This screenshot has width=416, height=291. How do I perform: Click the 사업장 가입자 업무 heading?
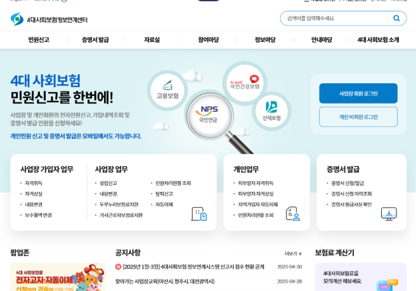47,169
